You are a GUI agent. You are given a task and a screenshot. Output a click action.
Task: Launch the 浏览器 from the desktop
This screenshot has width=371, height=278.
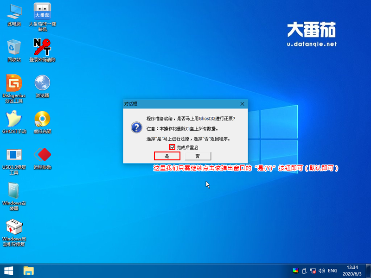click(x=42, y=86)
